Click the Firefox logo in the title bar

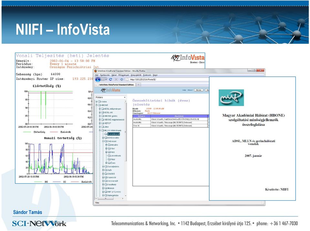coord(96,71)
